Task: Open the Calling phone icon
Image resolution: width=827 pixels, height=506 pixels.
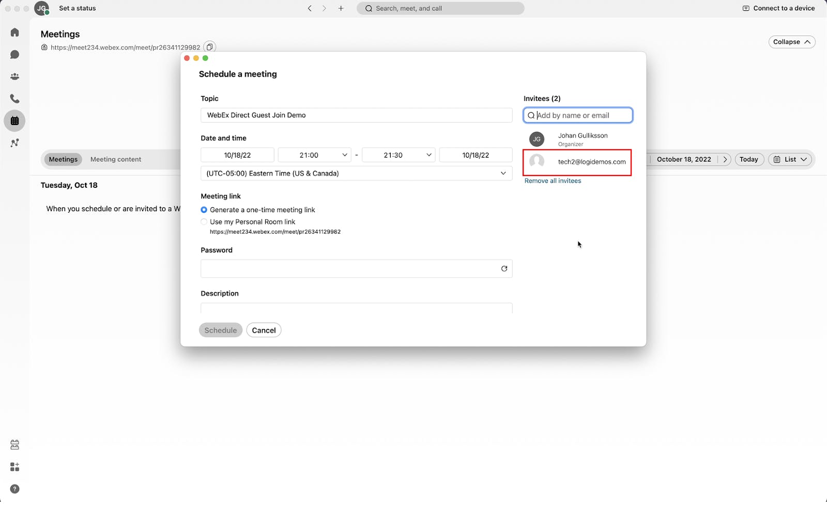Action: (15, 99)
